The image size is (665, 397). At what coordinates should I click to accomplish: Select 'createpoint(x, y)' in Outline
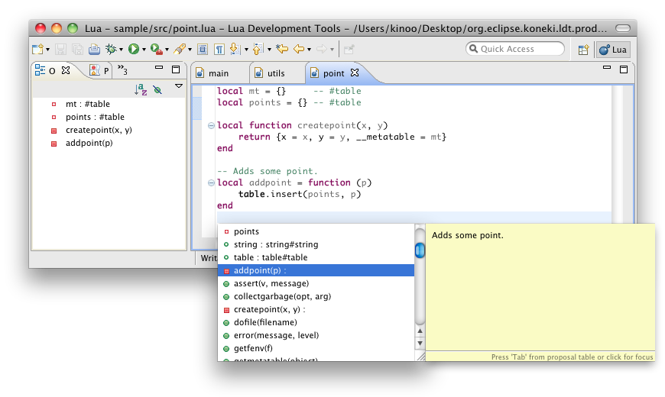pos(99,130)
